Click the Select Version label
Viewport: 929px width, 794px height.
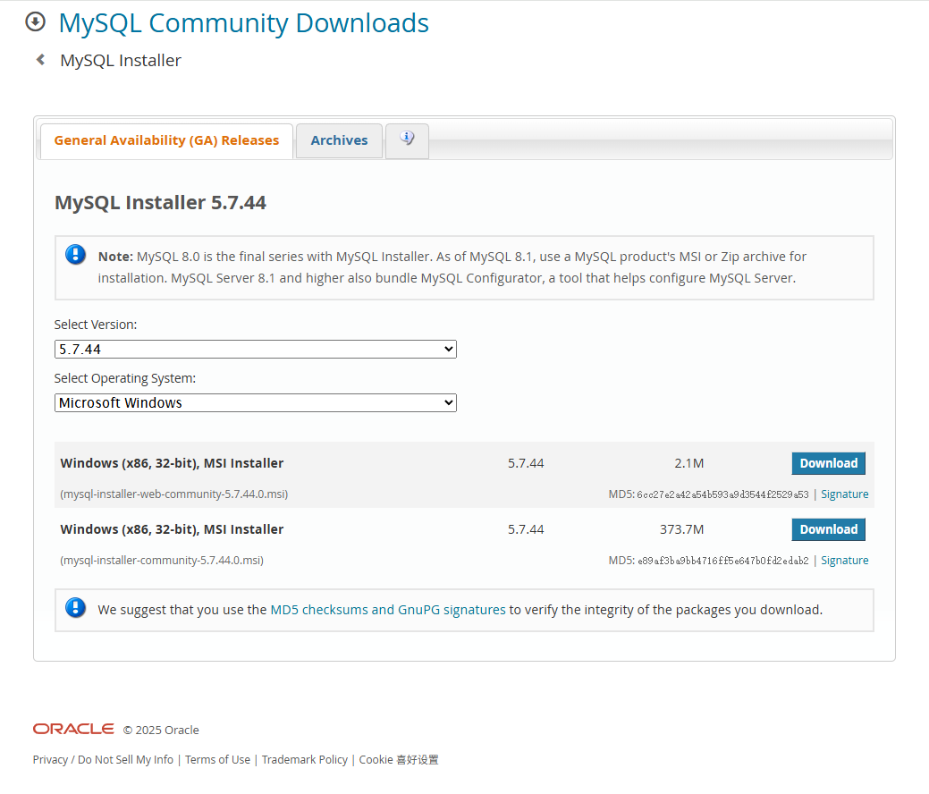click(96, 325)
